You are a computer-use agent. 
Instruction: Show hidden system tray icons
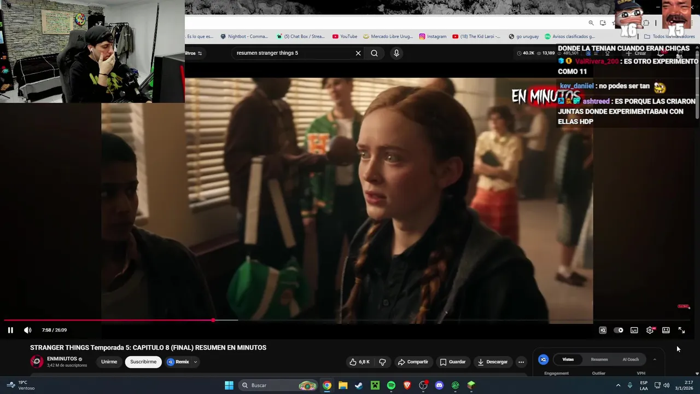(618, 385)
